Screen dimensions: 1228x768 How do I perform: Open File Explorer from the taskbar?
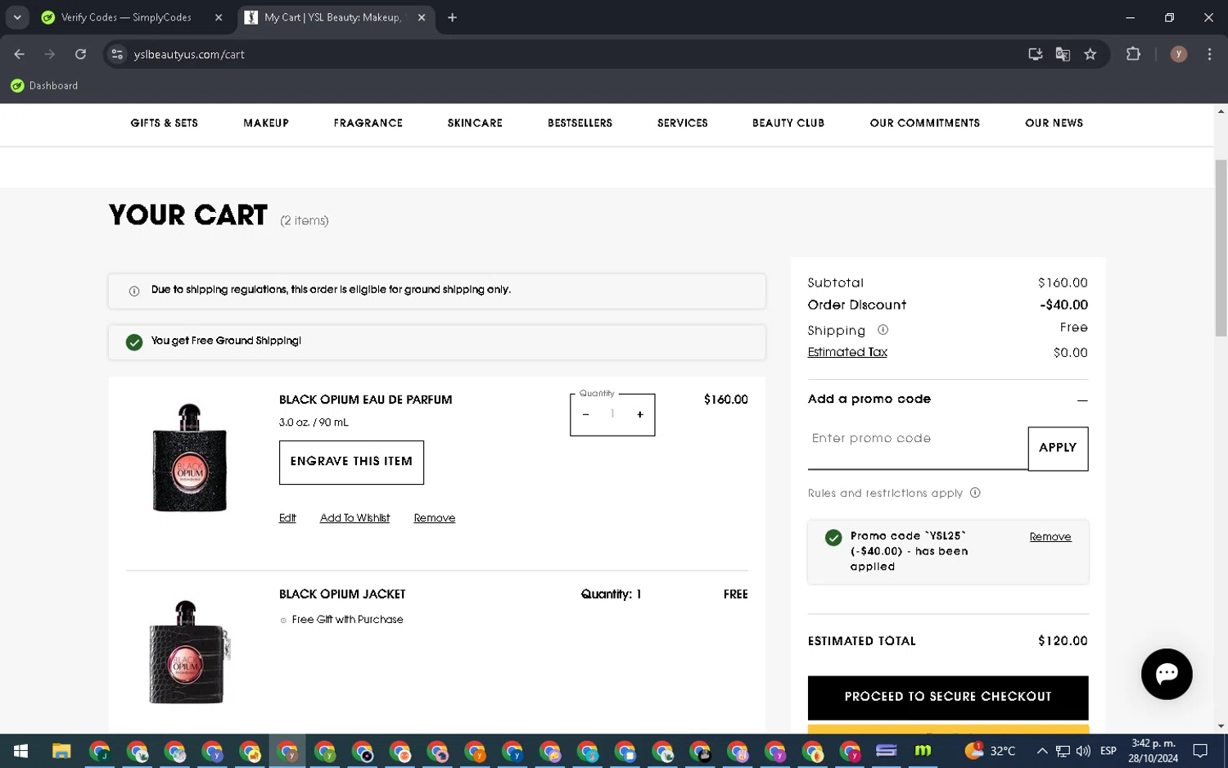click(x=61, y=751)
